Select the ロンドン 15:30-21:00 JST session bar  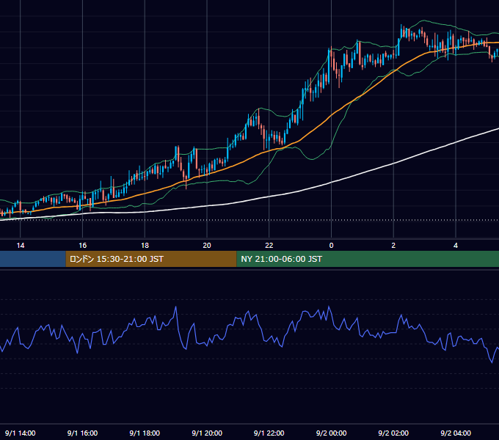(x=151, y=259)
